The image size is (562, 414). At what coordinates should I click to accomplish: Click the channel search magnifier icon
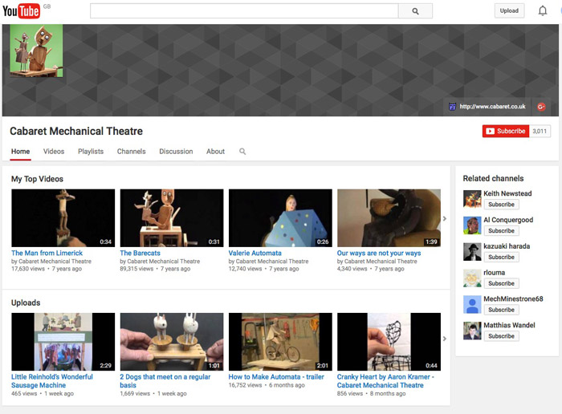pos(242,152)
